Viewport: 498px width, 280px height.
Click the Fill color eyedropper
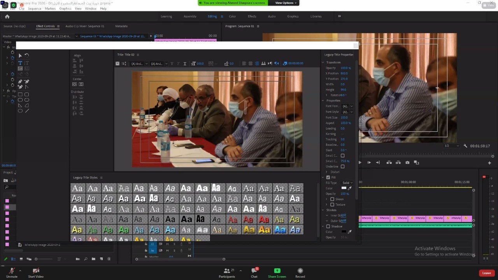(350, 188)
